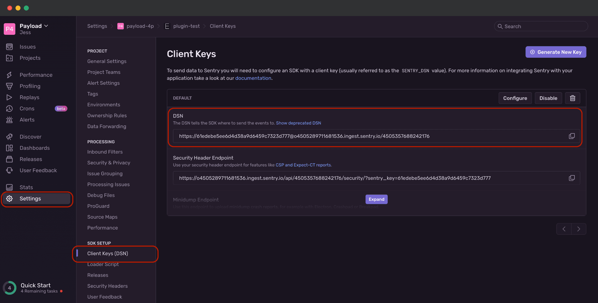Click the Generate New Key button
598x303 pixels.
556,52
